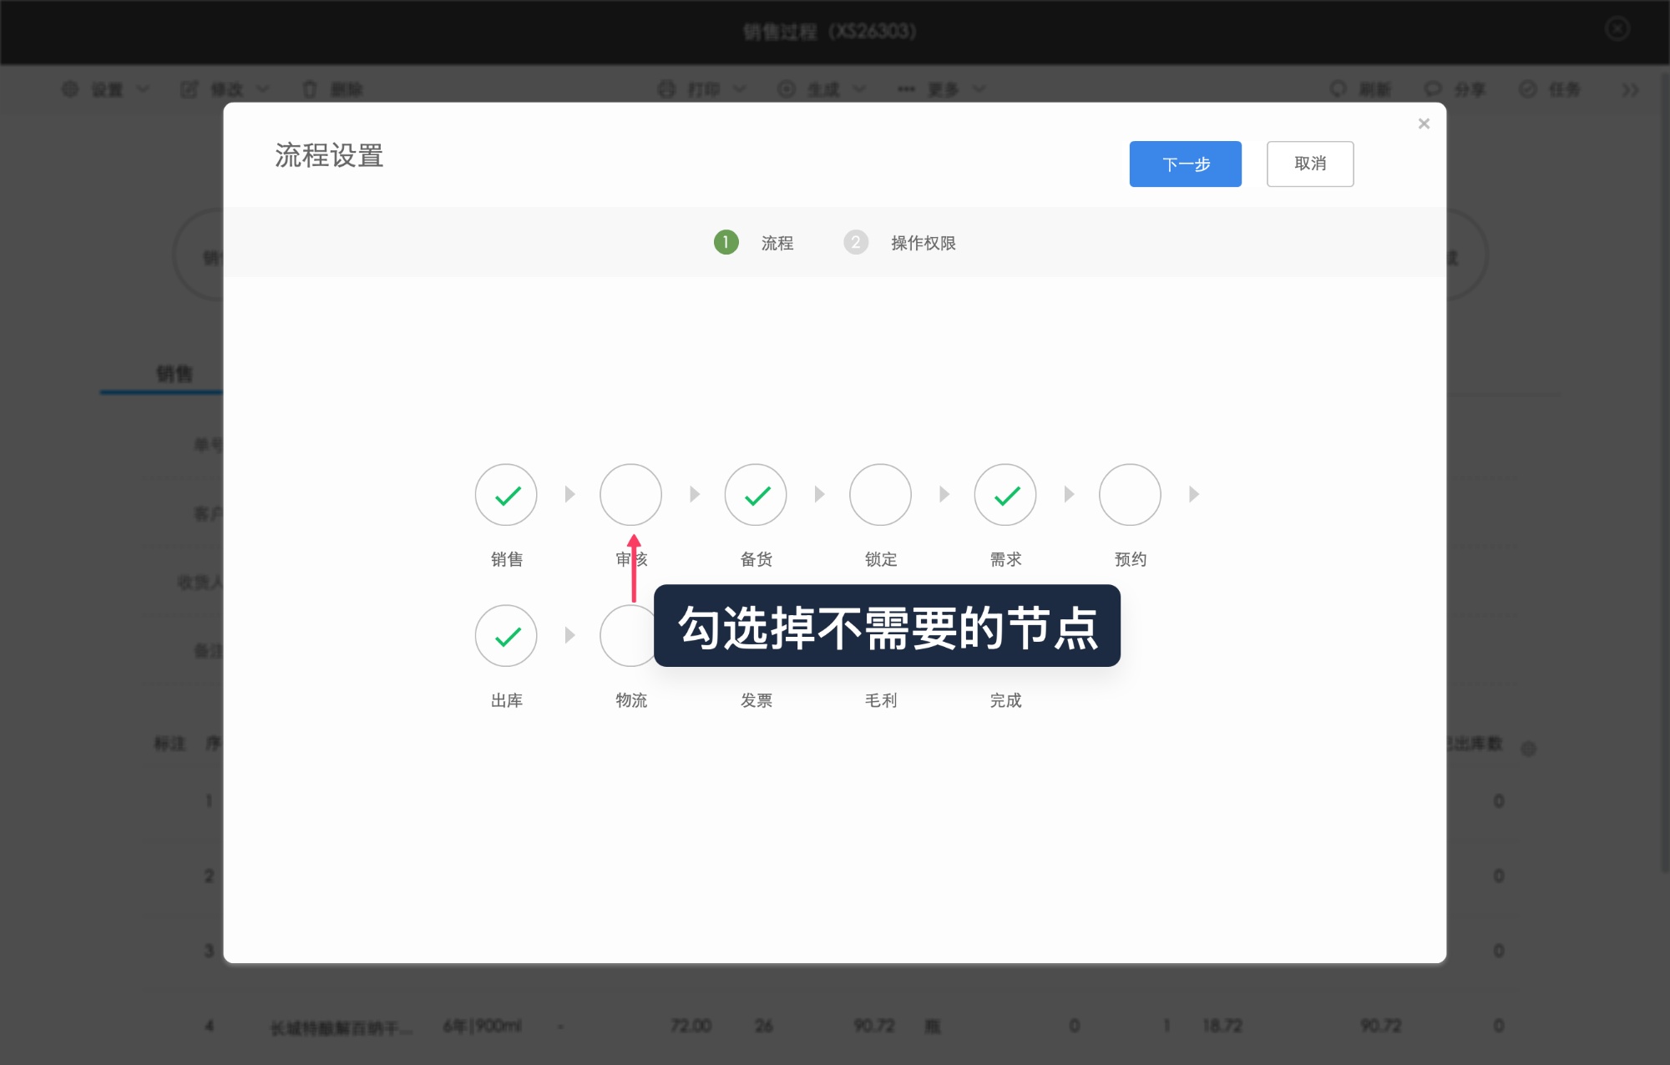Click the green step 1 流程 indicator
1670x1065 pixels.
pyautogui.click(x=726, y=243)
